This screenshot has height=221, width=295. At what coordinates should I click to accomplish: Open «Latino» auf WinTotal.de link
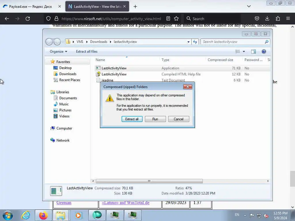[126, 203]
